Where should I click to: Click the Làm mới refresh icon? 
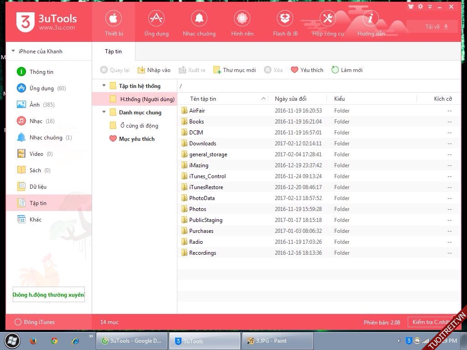pyautogui.click(x=335, y=70)
